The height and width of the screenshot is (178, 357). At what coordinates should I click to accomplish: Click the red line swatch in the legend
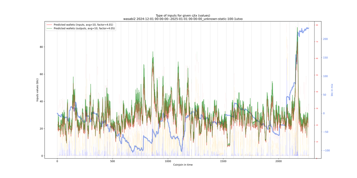coord(49,25)
